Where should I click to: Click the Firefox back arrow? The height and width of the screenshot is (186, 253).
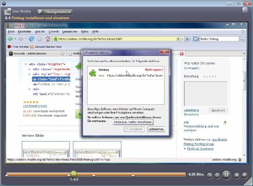pos(10,39)
